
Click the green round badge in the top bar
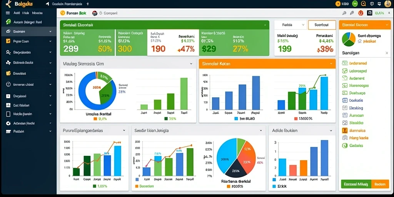355,4
